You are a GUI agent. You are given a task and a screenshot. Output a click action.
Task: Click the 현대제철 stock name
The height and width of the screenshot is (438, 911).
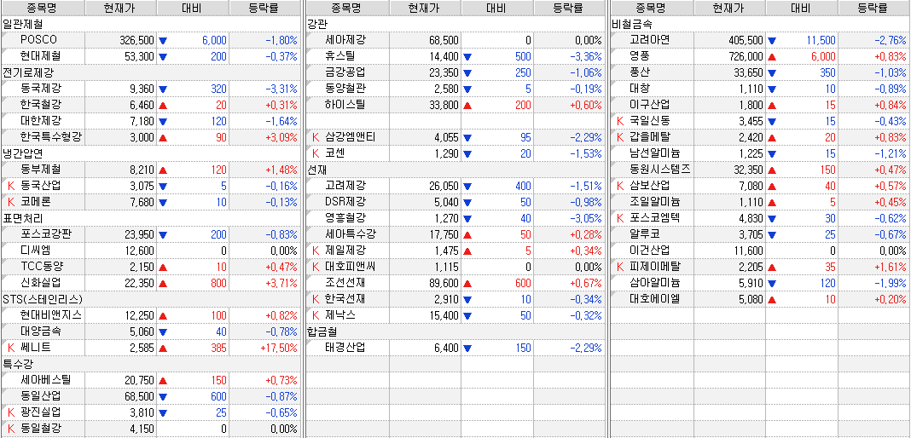coord(40,56)
